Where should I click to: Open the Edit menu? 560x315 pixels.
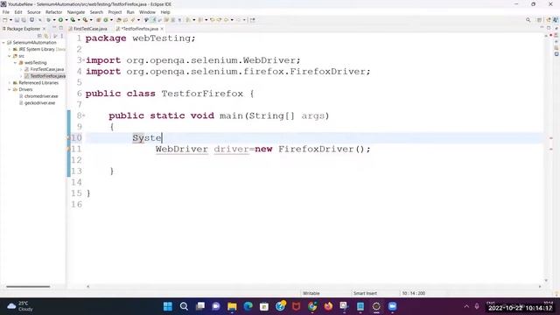pos(18,12)
